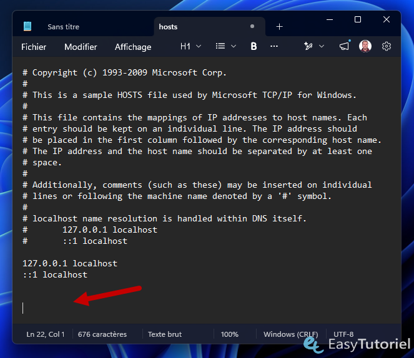Screen dimensions: 414x358
Task: Click the 100% zoom level indicator
Action: (x=229, y=334)
